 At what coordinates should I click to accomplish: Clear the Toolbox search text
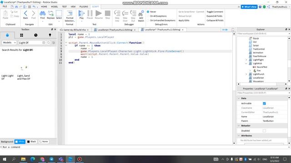pyautogui.click(x=44, y=43)
